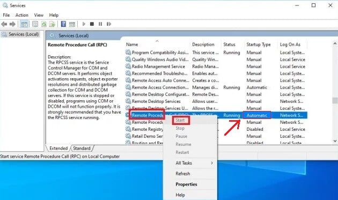Click Disabled startup type of Remote Registry

(x=255, y=129)
